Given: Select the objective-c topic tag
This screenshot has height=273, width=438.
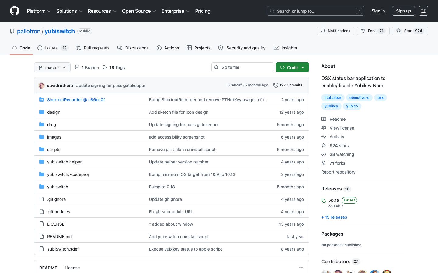Looking at the screenshot, I should (359, 98).
